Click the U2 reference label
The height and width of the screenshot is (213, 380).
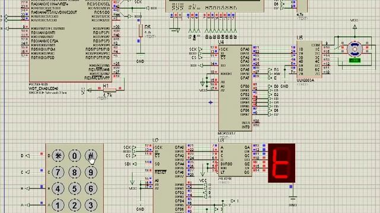click(x=156, y=140)
